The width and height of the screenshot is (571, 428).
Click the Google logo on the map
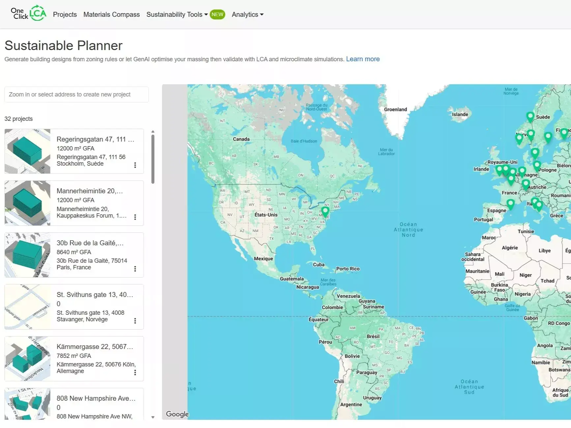177,414
